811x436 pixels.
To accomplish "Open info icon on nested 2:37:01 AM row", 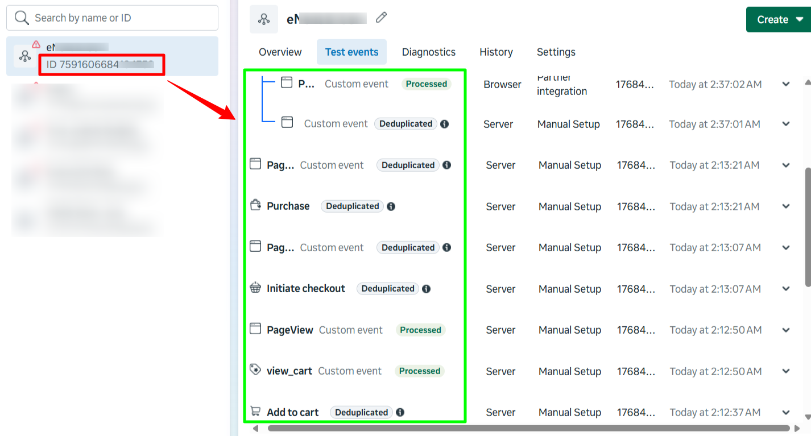I will tap(444, 124).
